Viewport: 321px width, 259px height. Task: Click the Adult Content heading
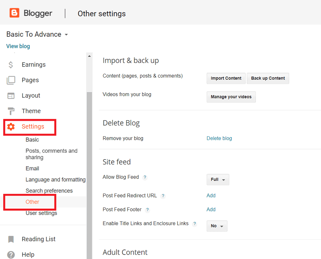[125, 253]
